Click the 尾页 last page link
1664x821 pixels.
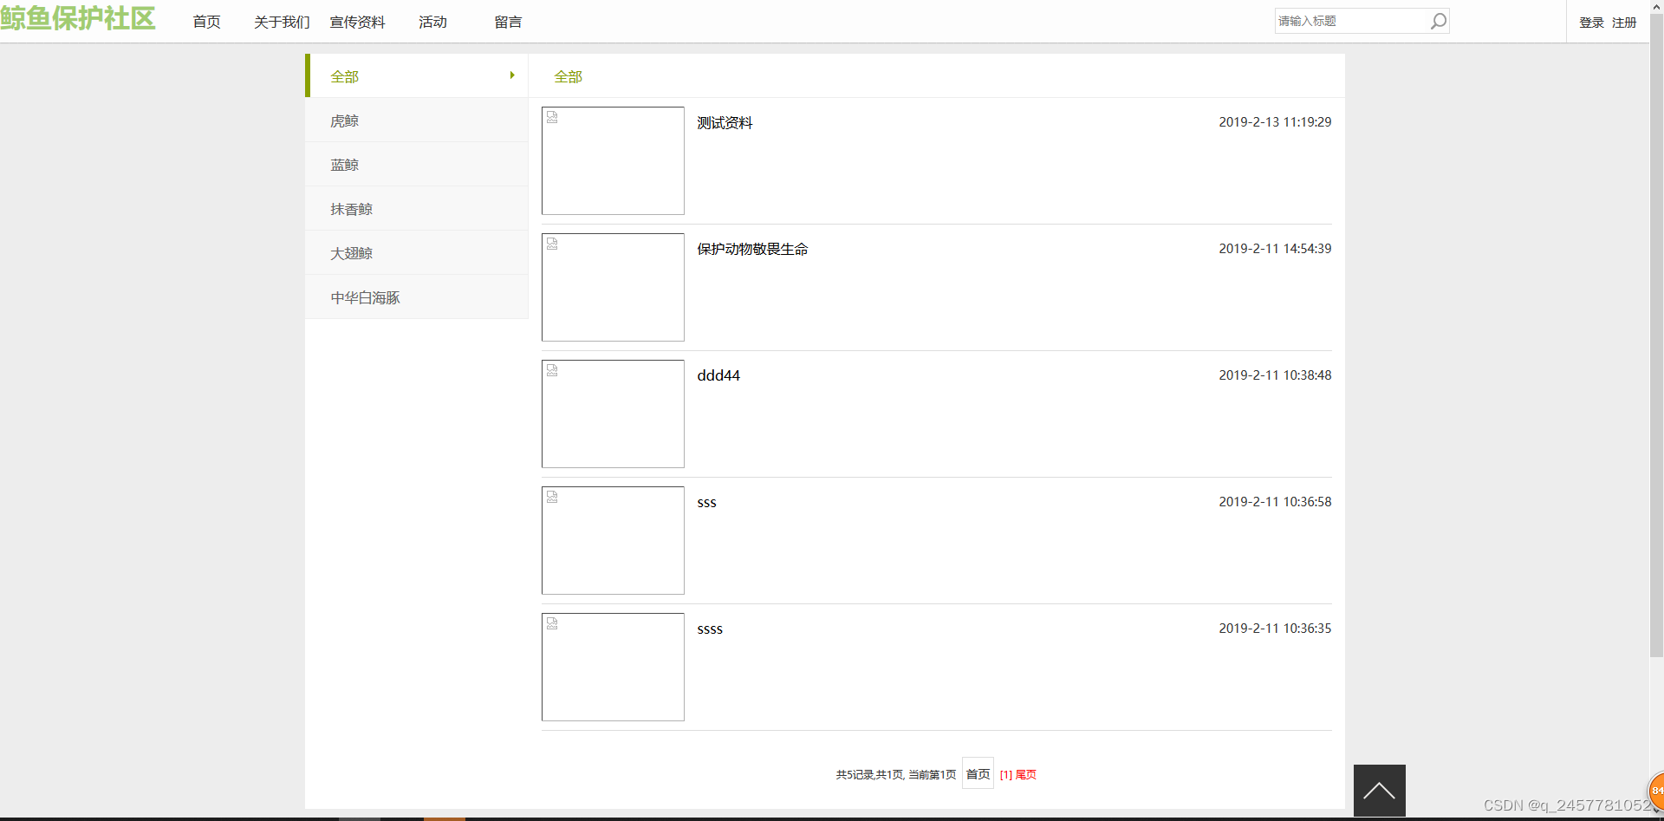click(x=1026, y=775)
